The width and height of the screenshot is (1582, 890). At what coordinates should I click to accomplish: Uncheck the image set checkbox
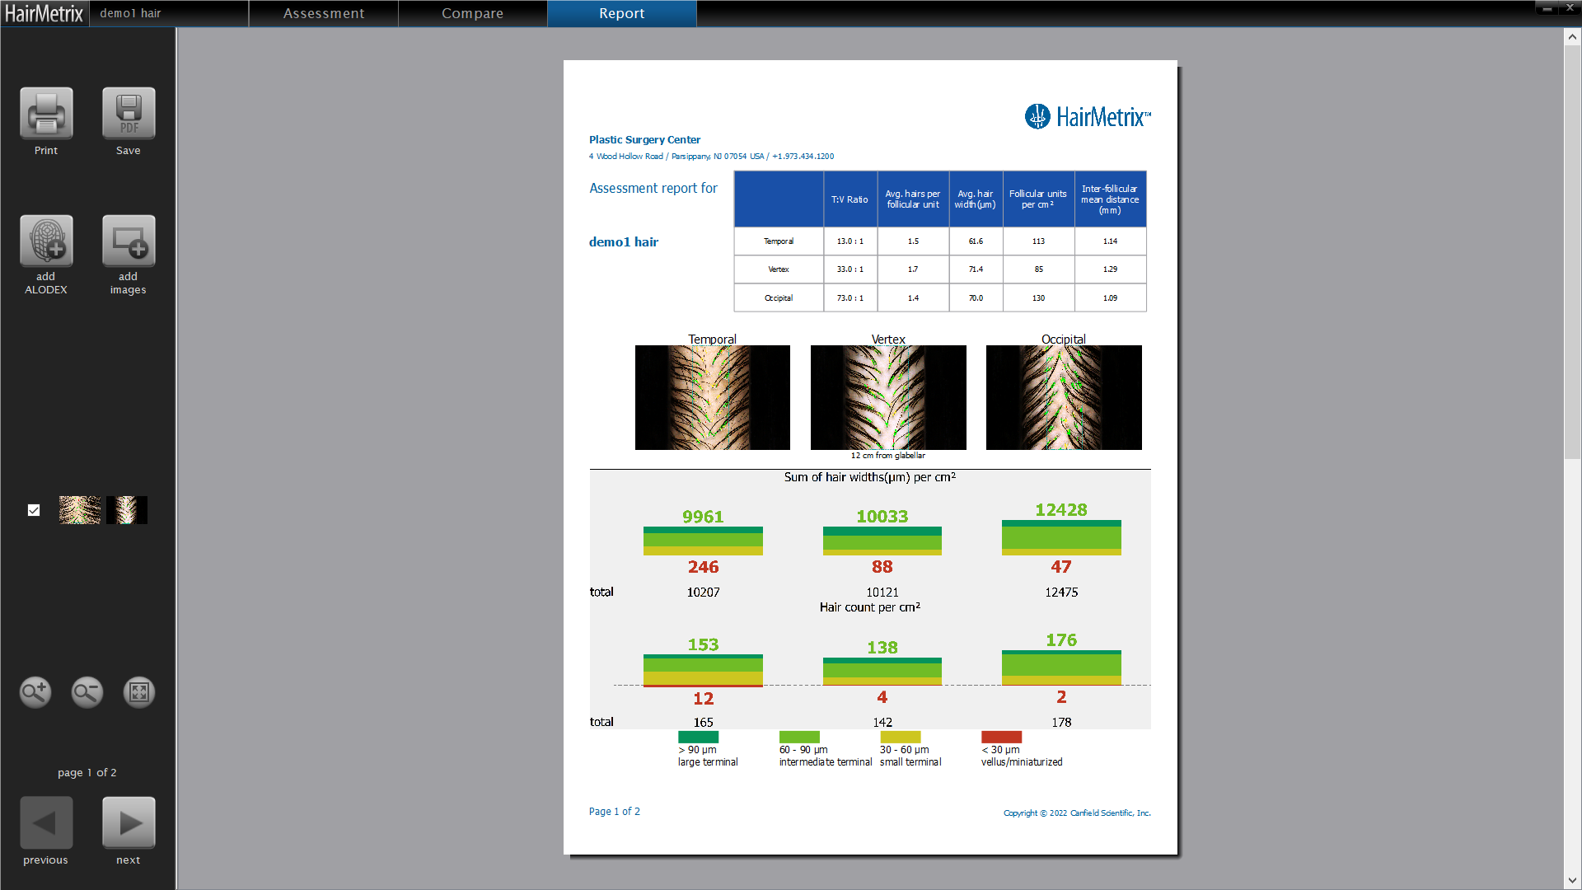tap(34, 510)
